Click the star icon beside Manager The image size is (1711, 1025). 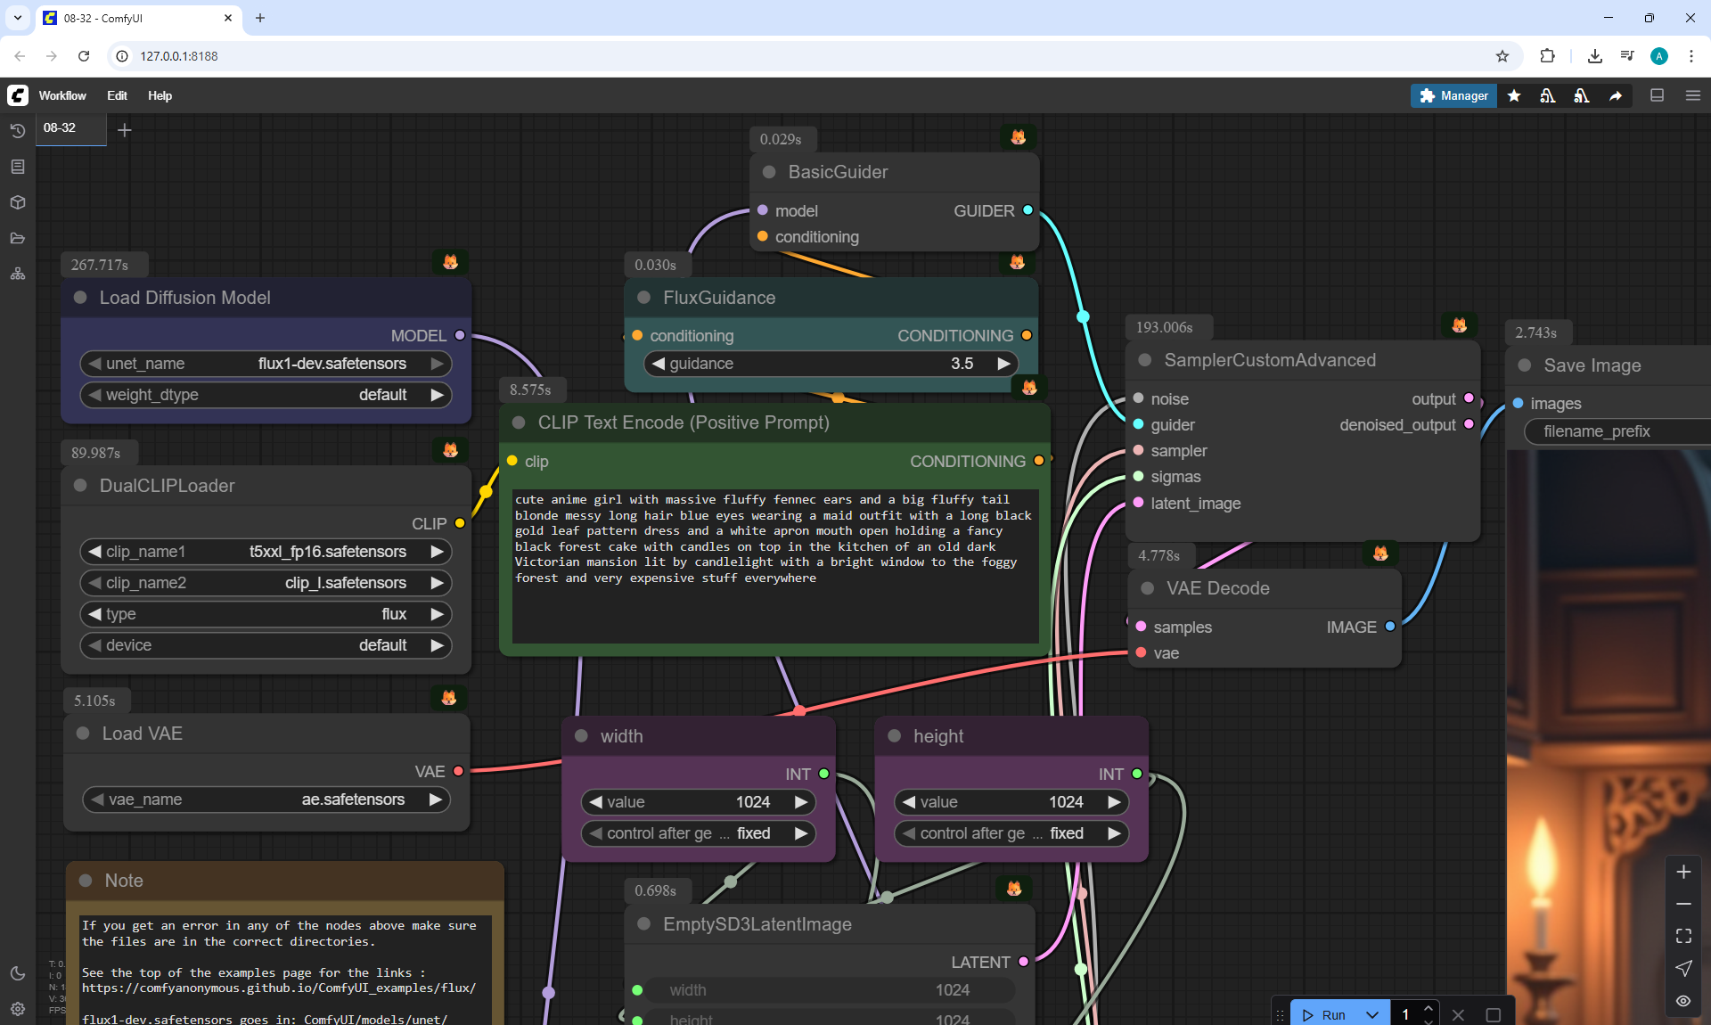[1514, 95]
